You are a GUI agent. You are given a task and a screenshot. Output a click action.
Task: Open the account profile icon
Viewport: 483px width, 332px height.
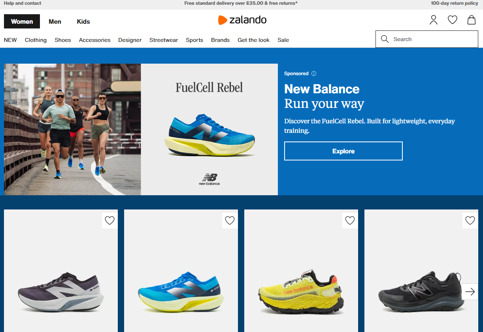pyautogui.click(x=434, y=20)
